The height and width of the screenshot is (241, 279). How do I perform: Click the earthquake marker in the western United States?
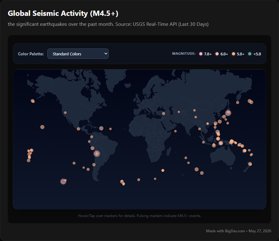click(65, 113)
